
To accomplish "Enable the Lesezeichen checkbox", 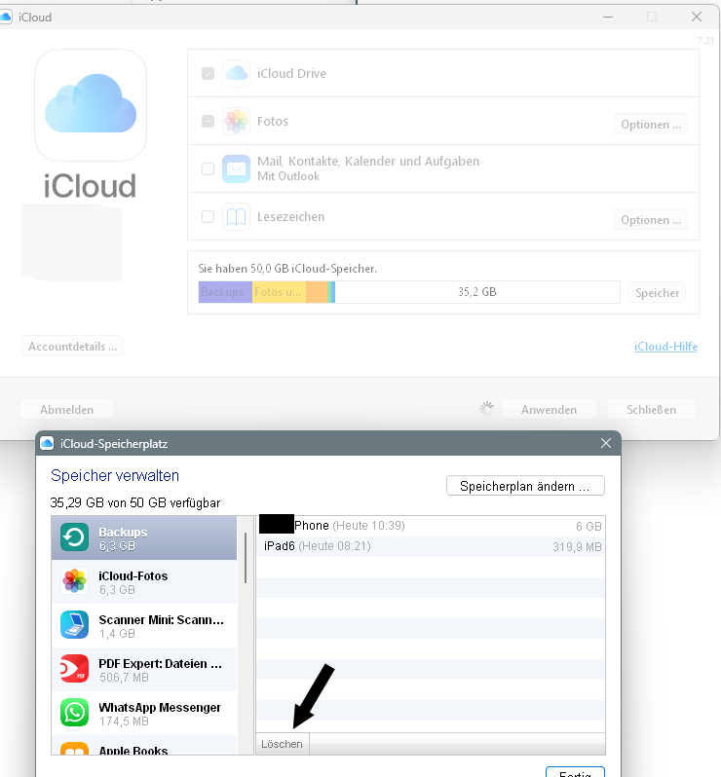I will (208, 216).
